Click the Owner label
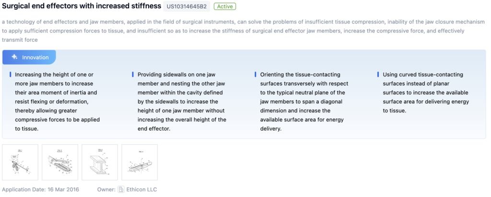This screenshot has height=197, width=491. [105, 189]
